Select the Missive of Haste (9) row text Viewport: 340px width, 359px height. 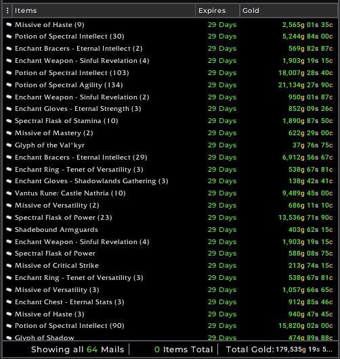49,25
